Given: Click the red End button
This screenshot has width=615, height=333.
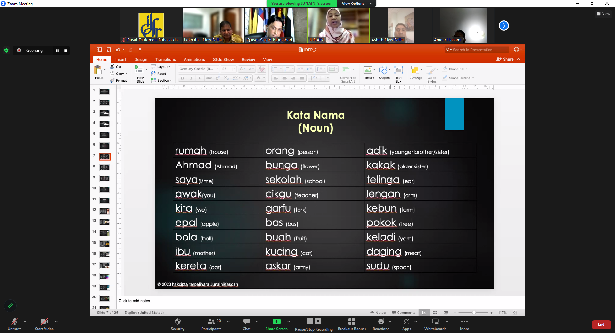Looking at the screenshot, I should 601,324.
